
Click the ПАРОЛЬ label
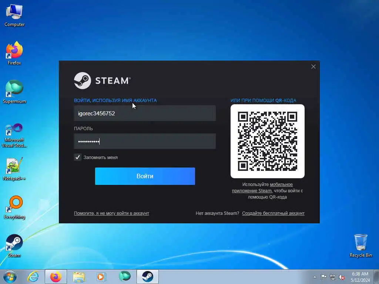tap(83, 128)
